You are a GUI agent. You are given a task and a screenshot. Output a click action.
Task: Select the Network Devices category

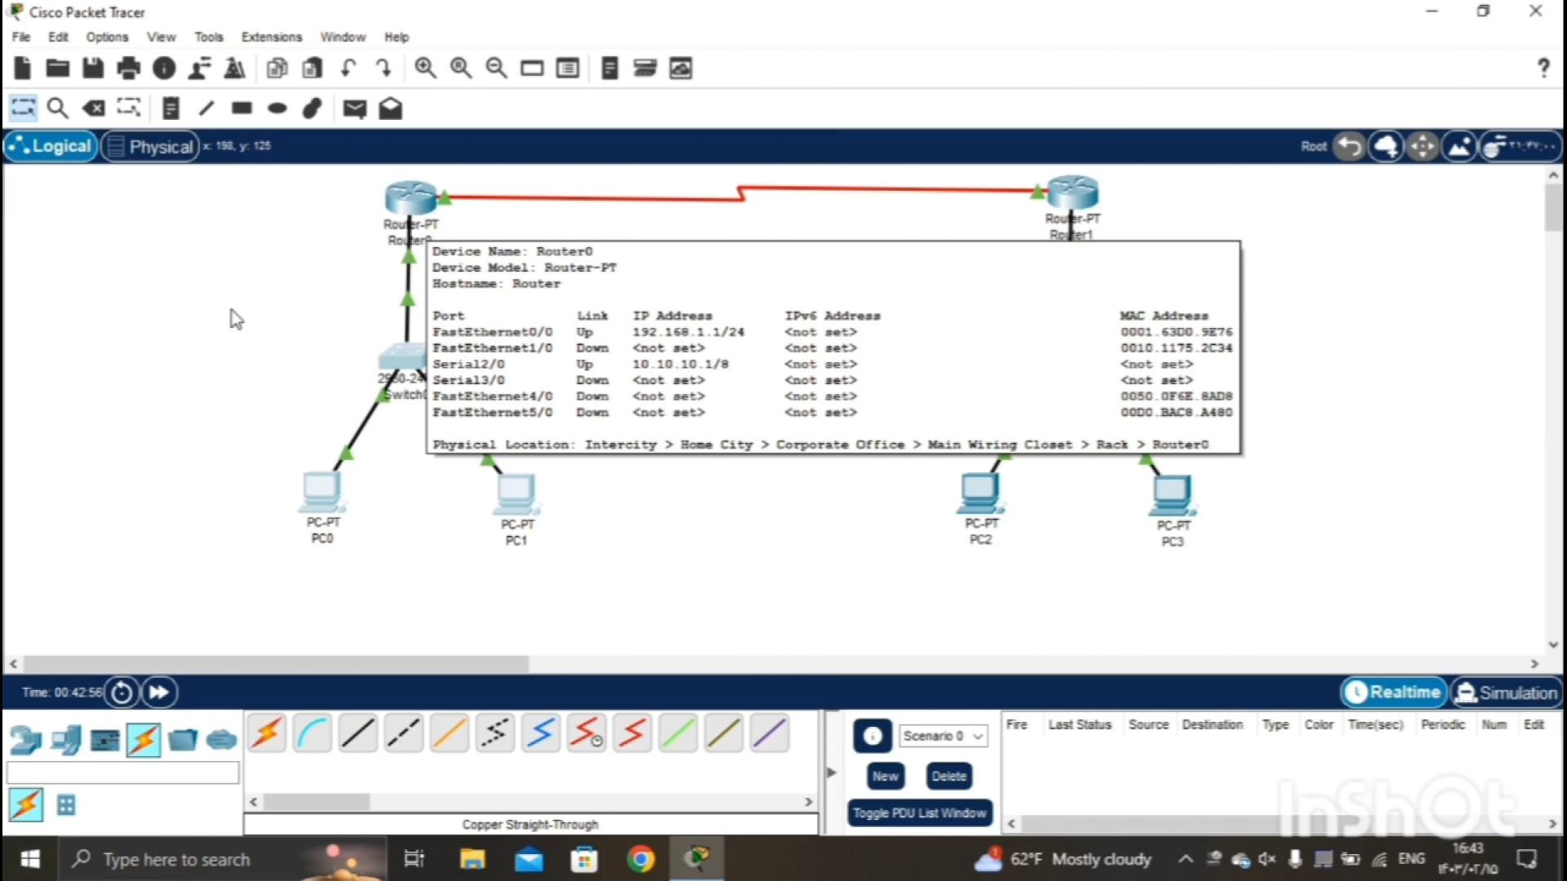[x=25, y=740]
